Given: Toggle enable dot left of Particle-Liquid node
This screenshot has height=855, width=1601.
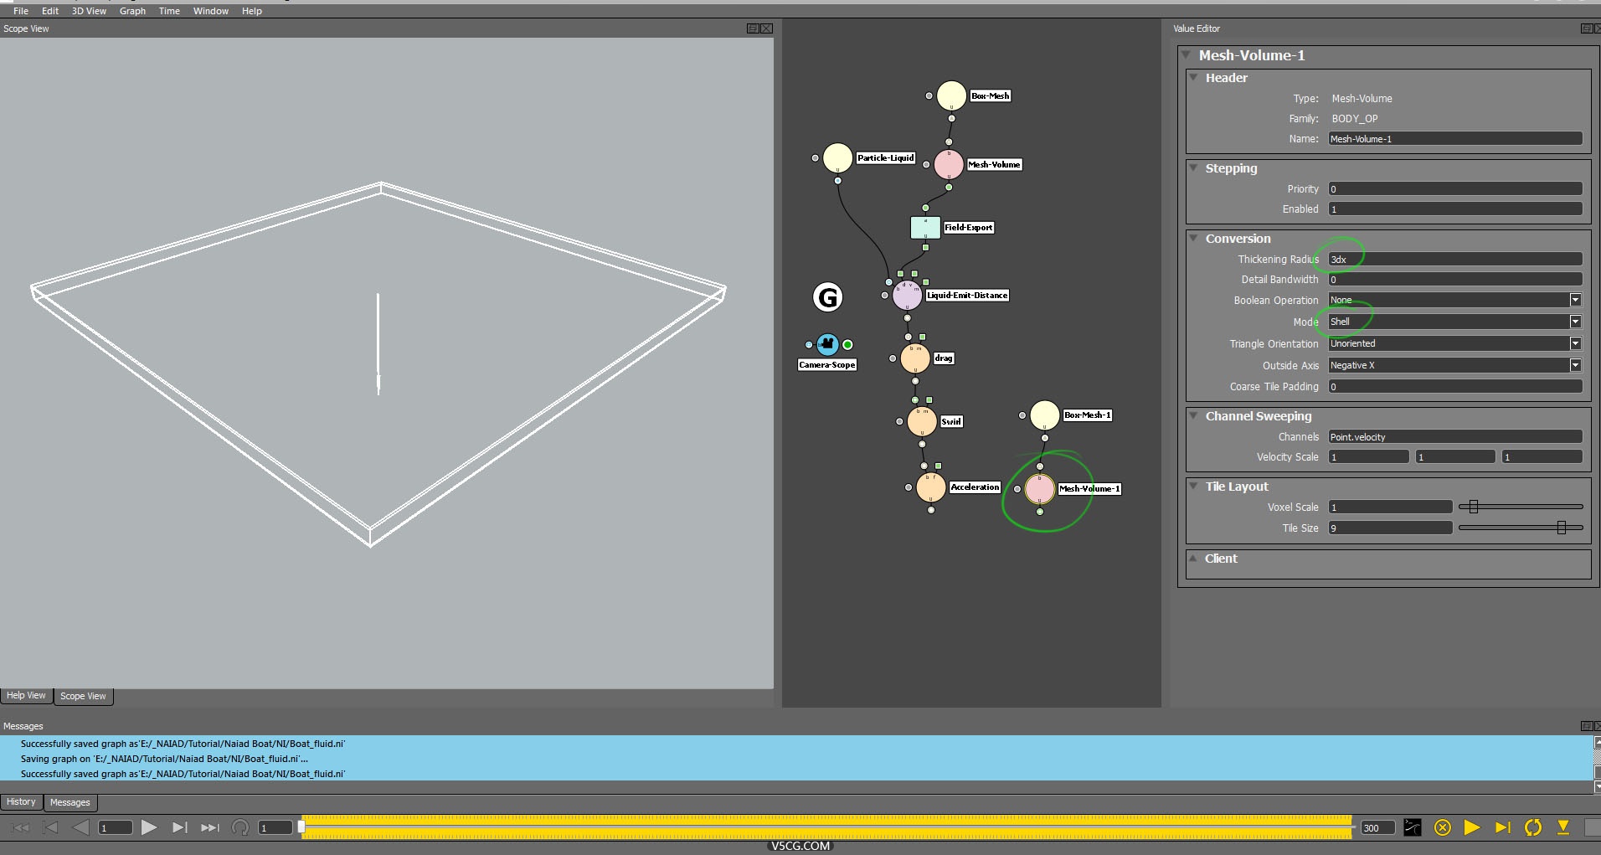Looking at the screenshot, I should [x=815, y=157].
